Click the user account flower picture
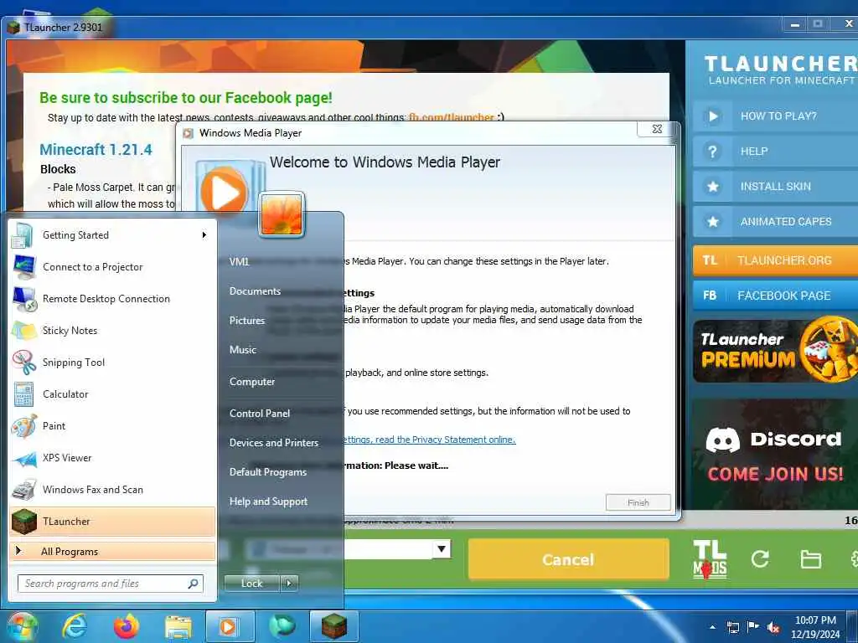This screenshot has width=858, height=643. tap(282, 215)
